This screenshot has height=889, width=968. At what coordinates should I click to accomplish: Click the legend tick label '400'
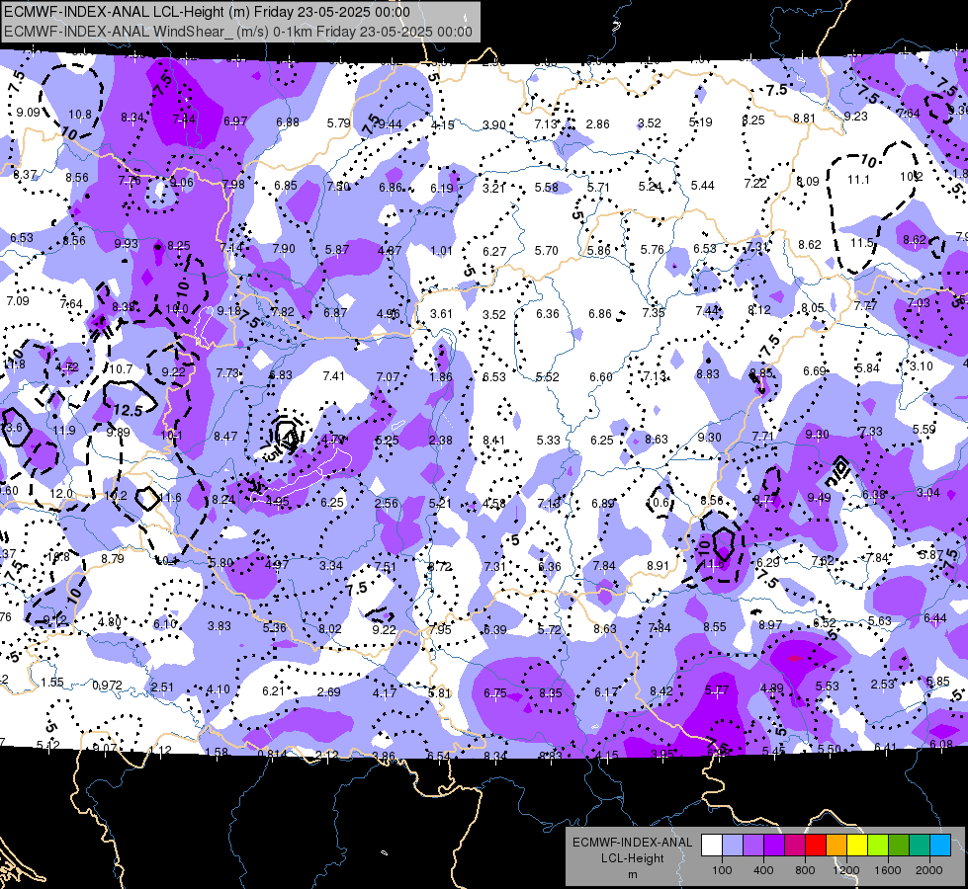[x=763, y=870]
